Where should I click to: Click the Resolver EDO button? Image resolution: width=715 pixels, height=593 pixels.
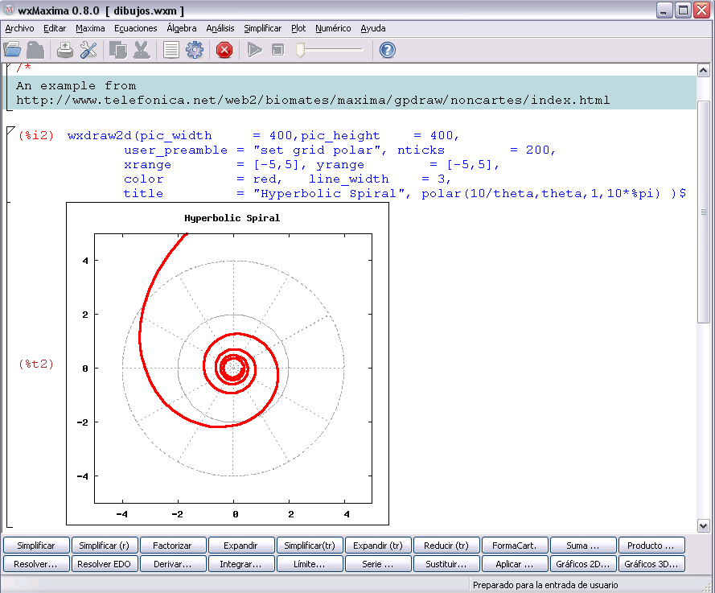105,564
